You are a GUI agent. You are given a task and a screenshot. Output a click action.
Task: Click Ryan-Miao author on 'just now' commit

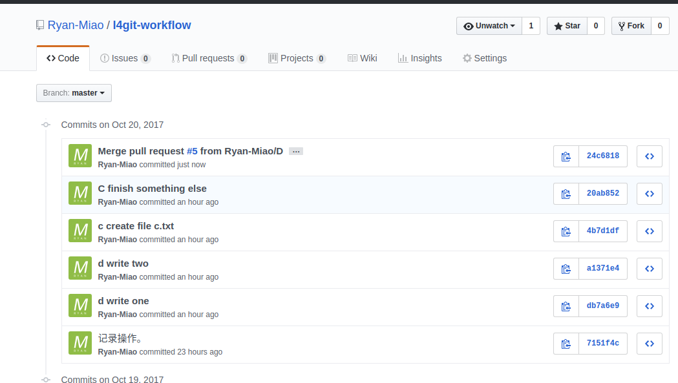(x=117, y=165)
